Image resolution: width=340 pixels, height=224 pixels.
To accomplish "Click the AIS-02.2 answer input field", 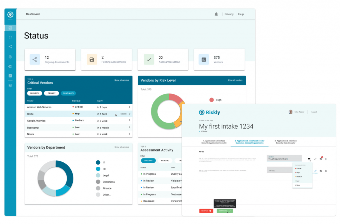I will pyautogui.click(x=280, y=170).
